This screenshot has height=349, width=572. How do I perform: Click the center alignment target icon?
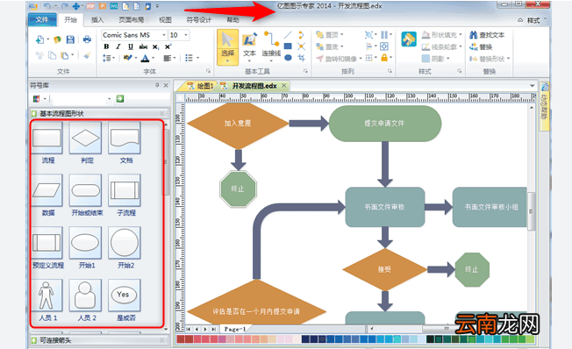[x=384, y=46]
